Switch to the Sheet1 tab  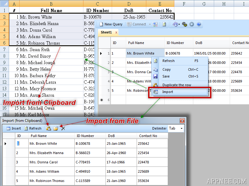(x=106, y=32)
